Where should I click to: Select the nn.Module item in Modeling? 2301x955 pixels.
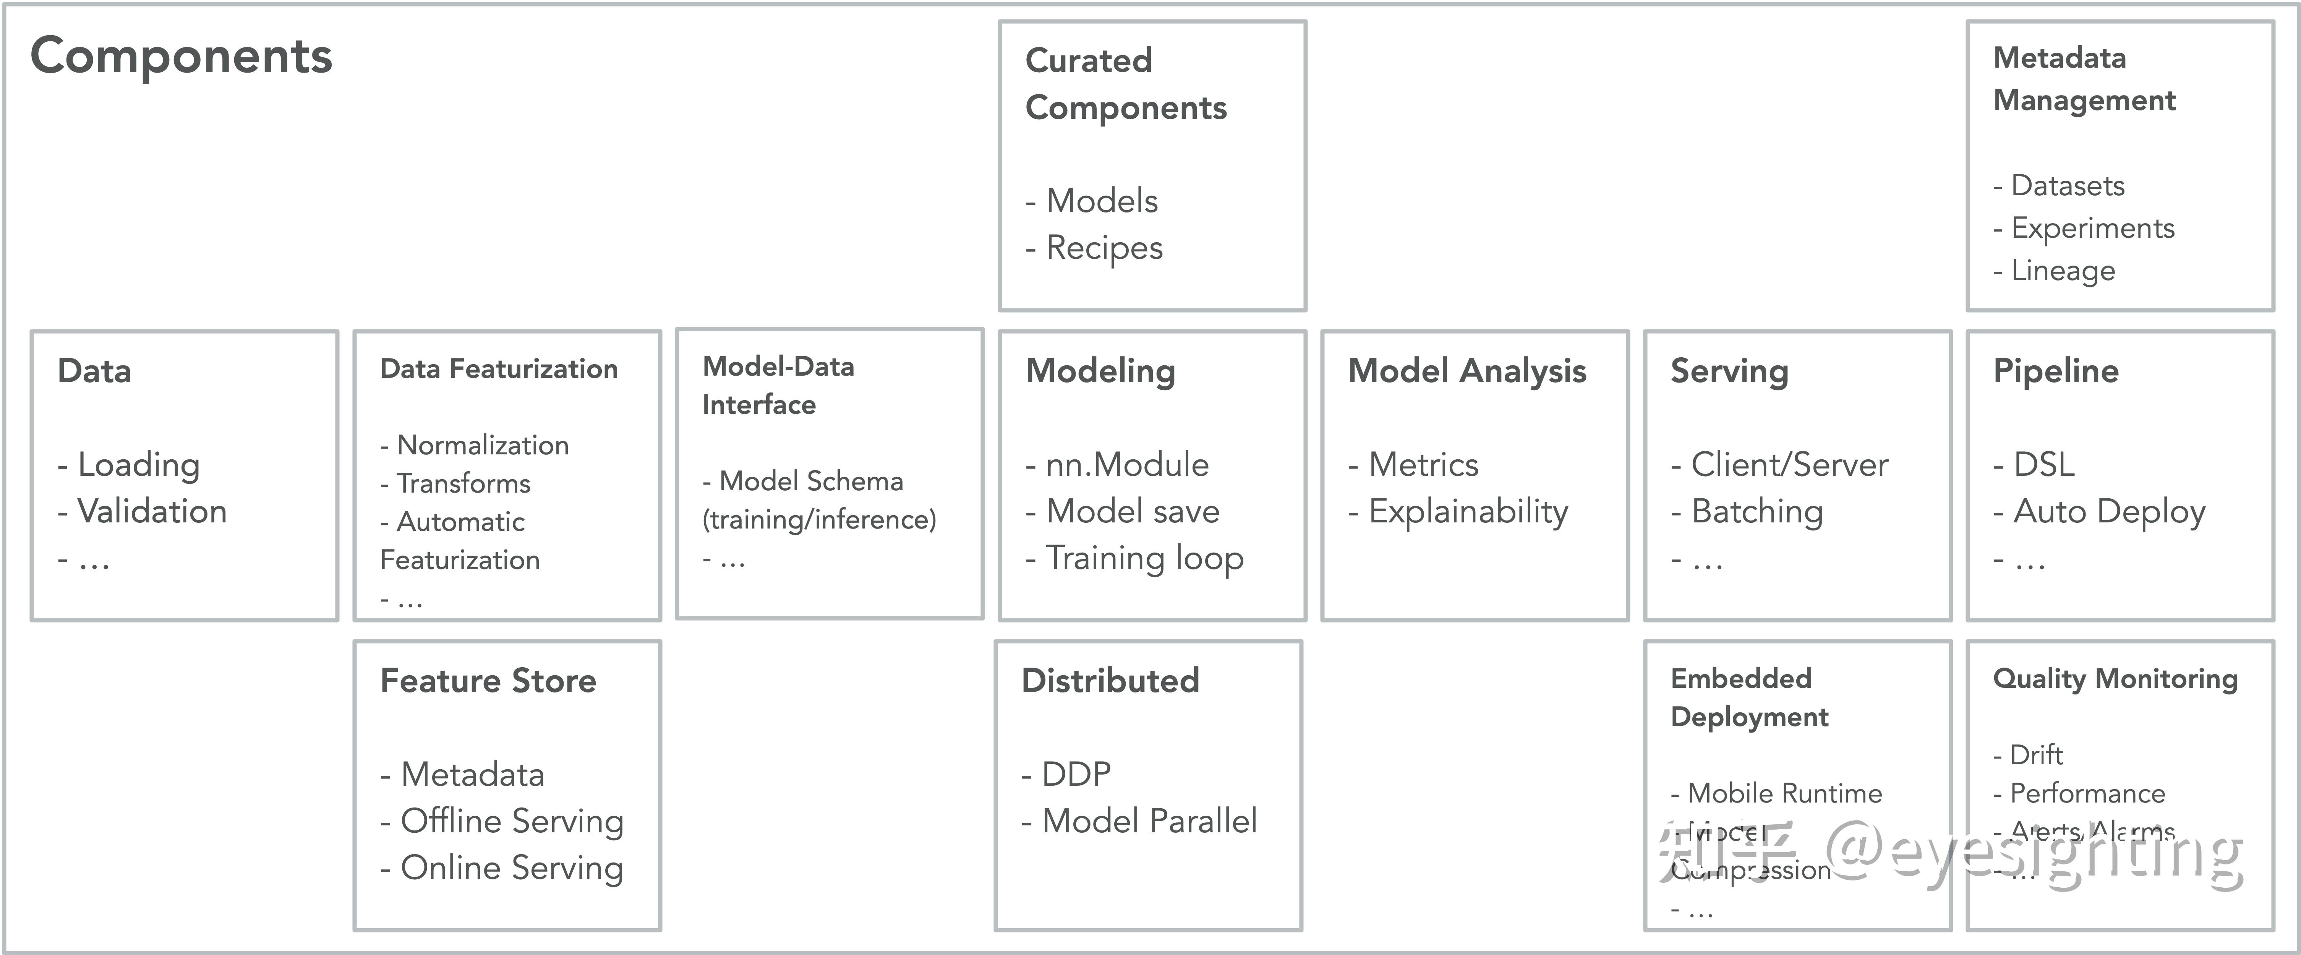(1126, 465)
